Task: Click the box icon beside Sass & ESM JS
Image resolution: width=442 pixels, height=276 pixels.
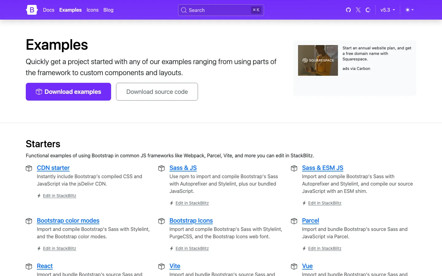Action: 294,168
